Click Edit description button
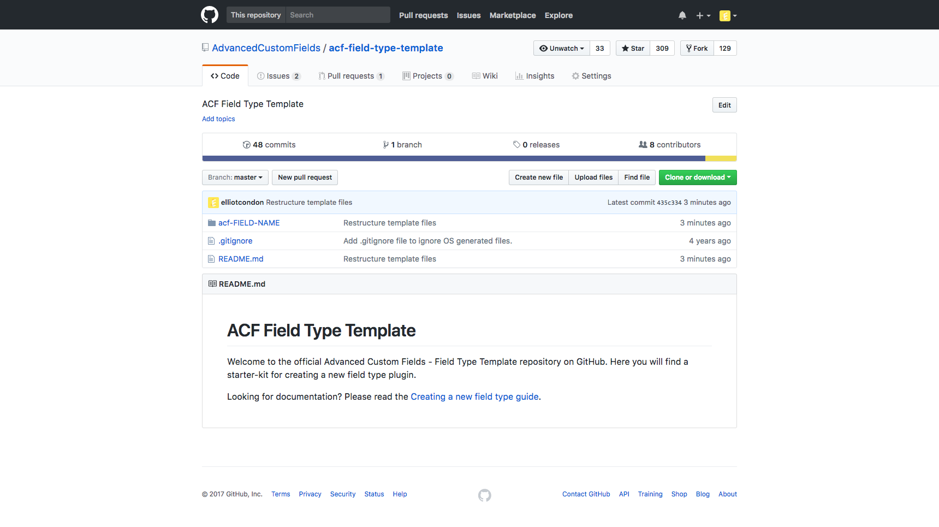 point(724,105)
